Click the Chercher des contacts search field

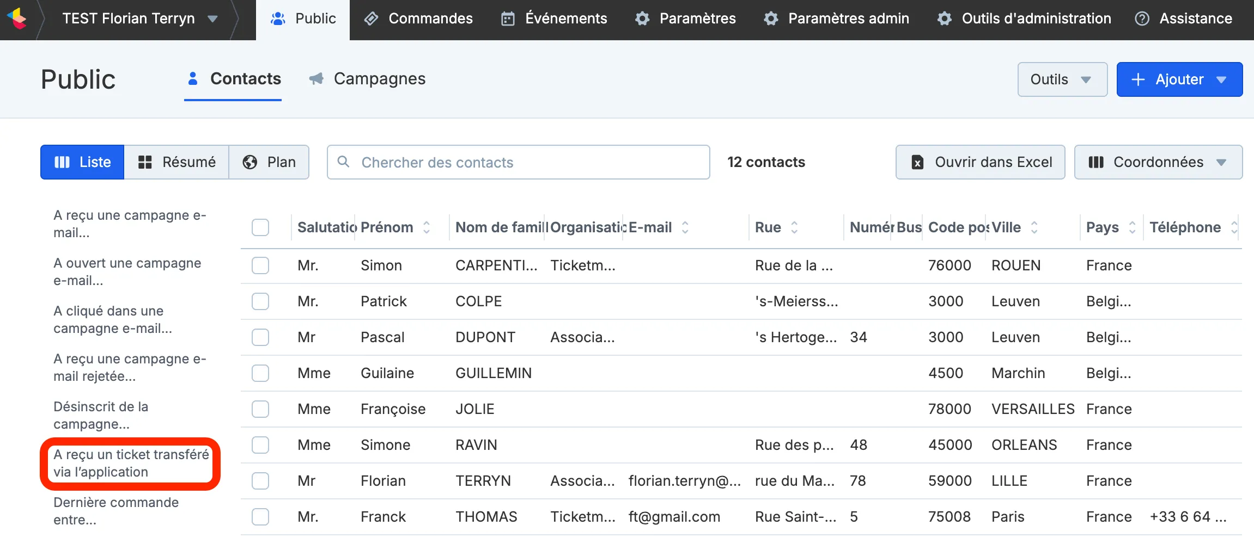tap(518, 162)
